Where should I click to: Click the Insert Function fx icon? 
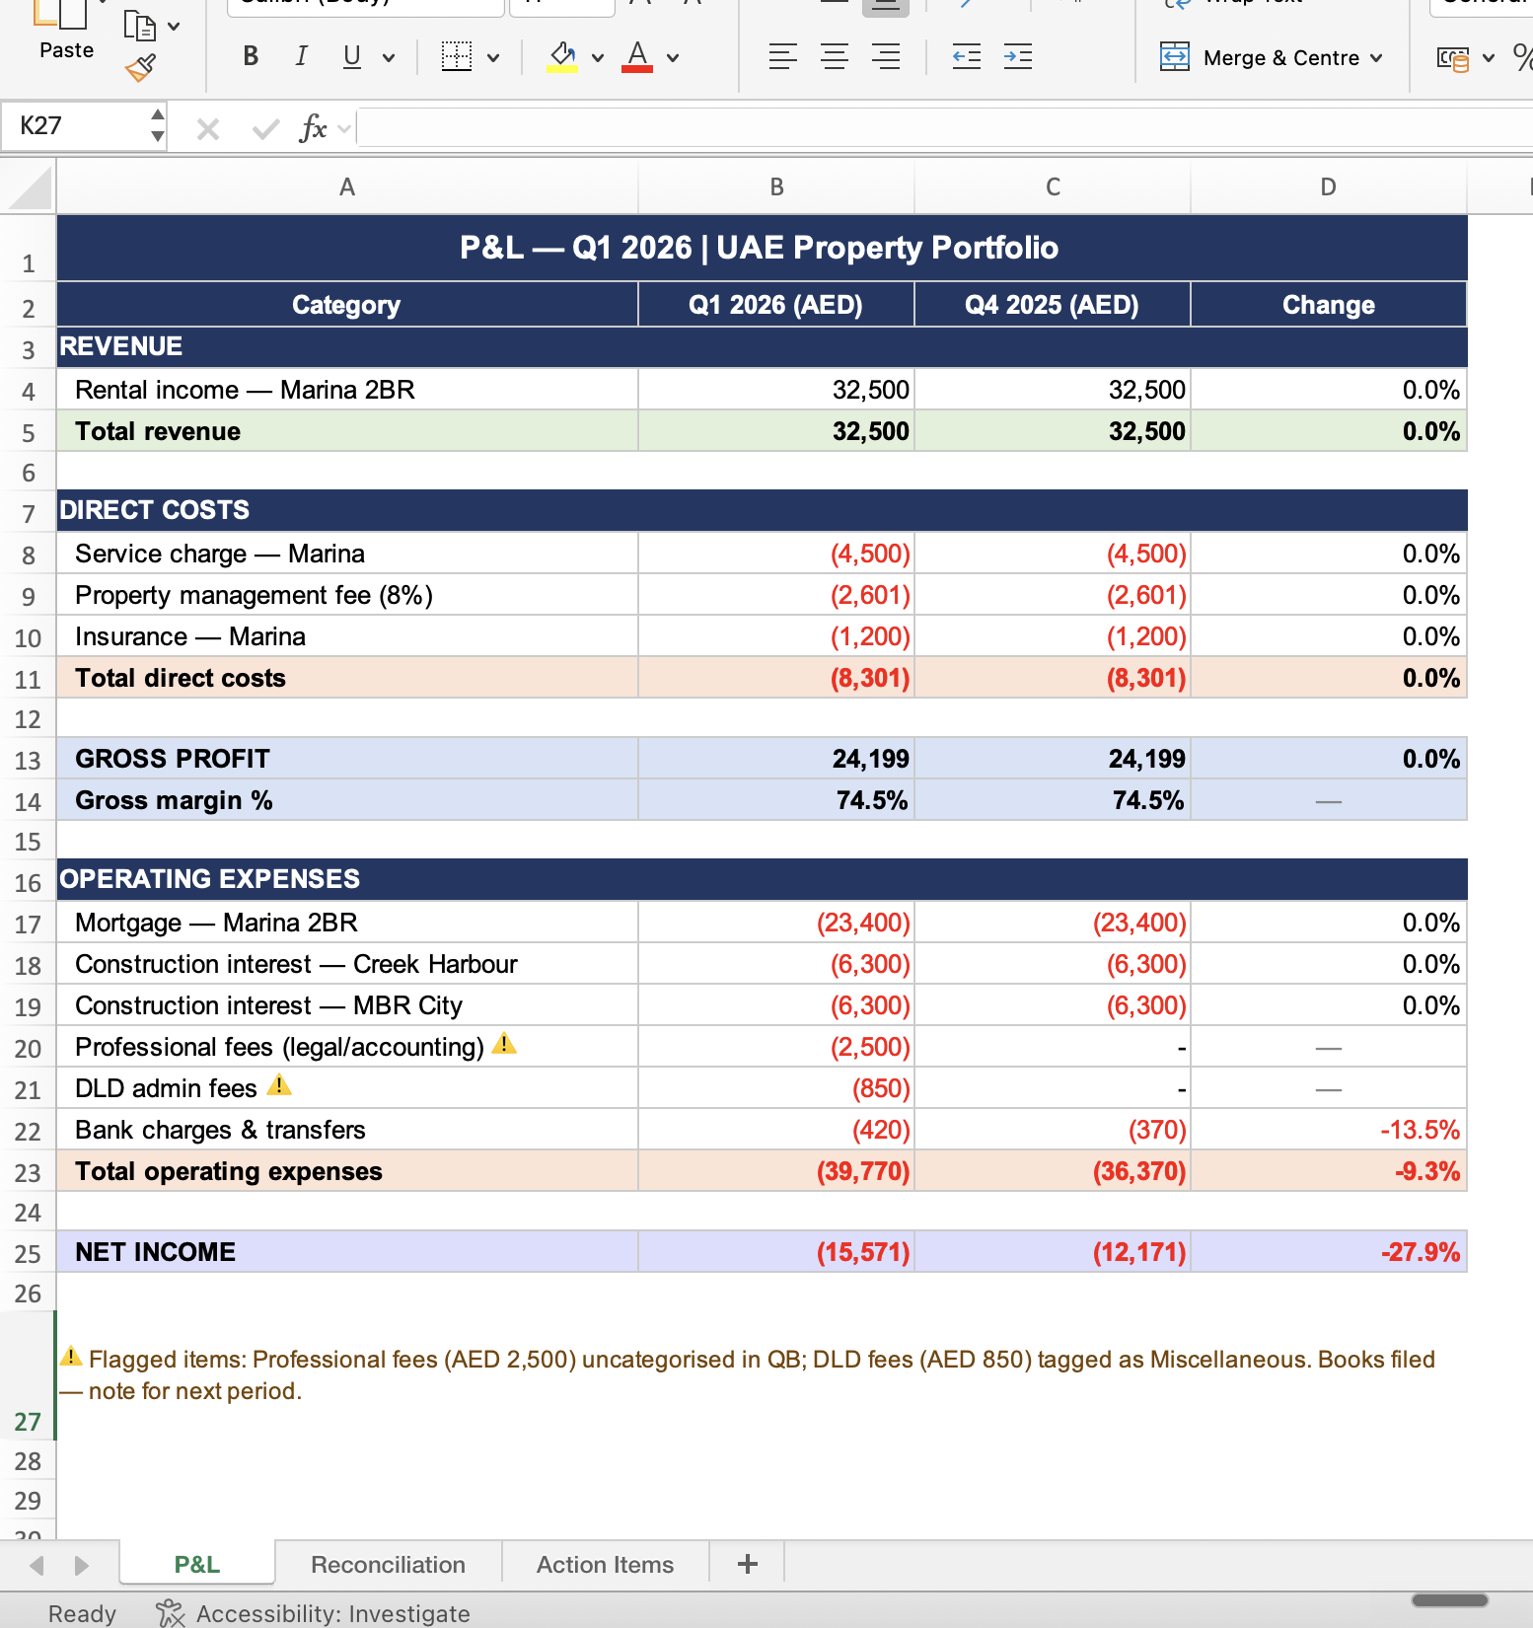pyautogui.click(x=313, y=128)
